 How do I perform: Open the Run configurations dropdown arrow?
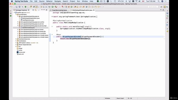point(54,7)
